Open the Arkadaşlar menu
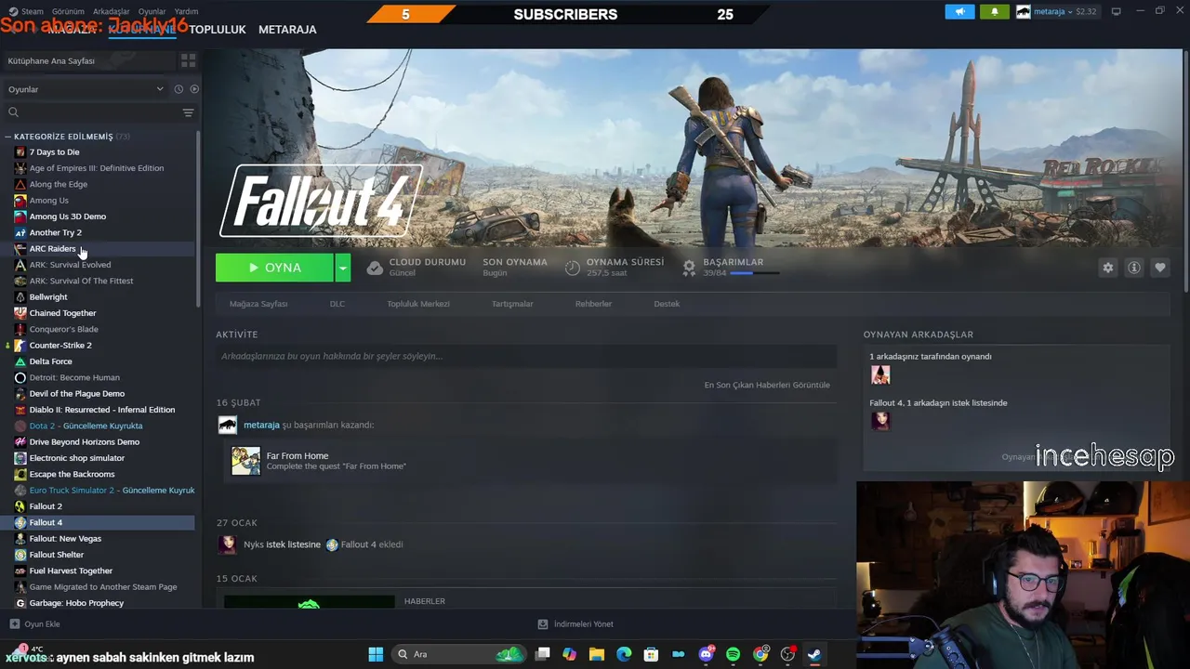The image size is (1190, 669). [112, 11]
